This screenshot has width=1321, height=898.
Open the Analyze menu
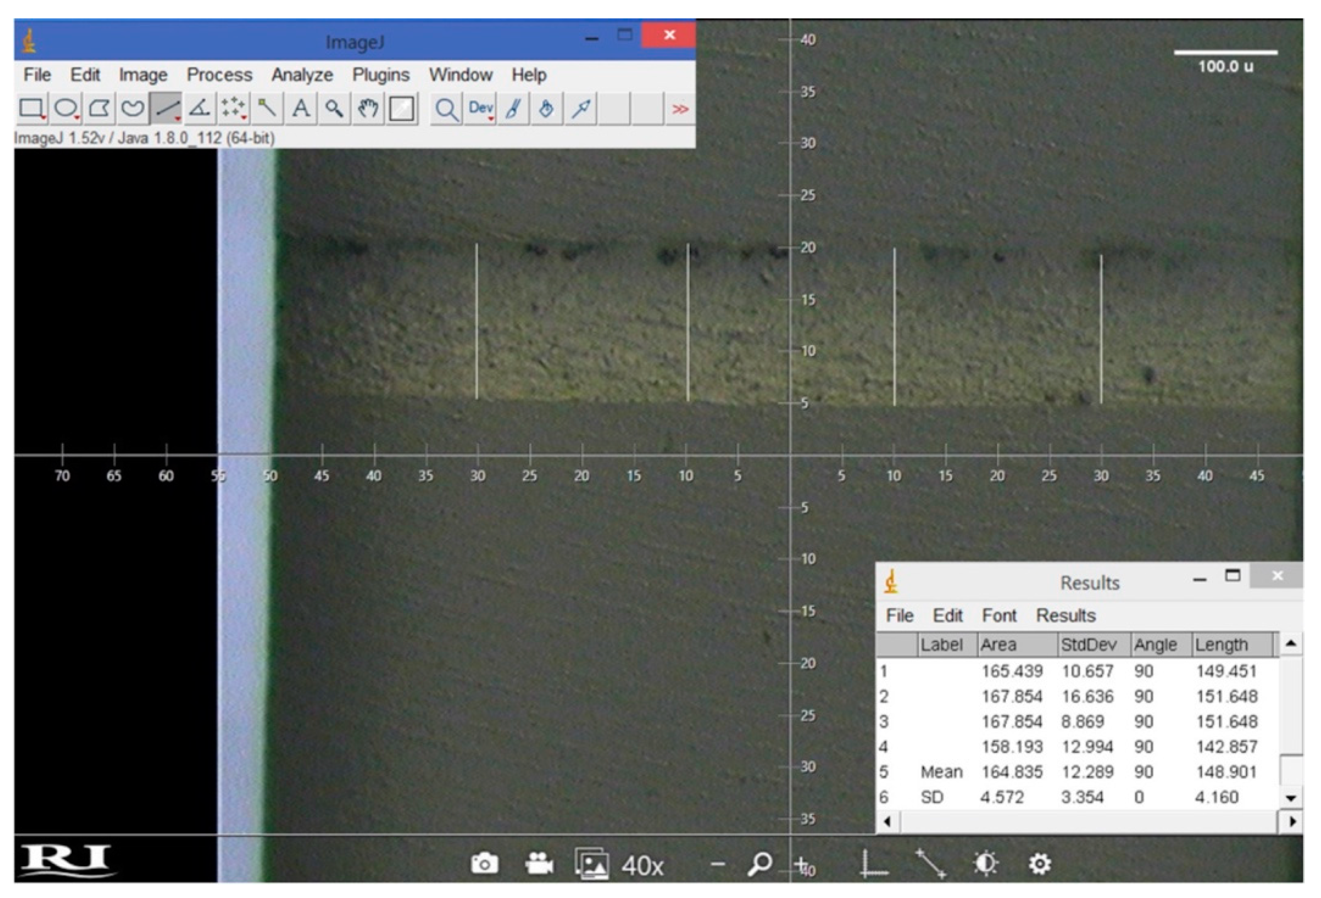click(x=302, y=75)
